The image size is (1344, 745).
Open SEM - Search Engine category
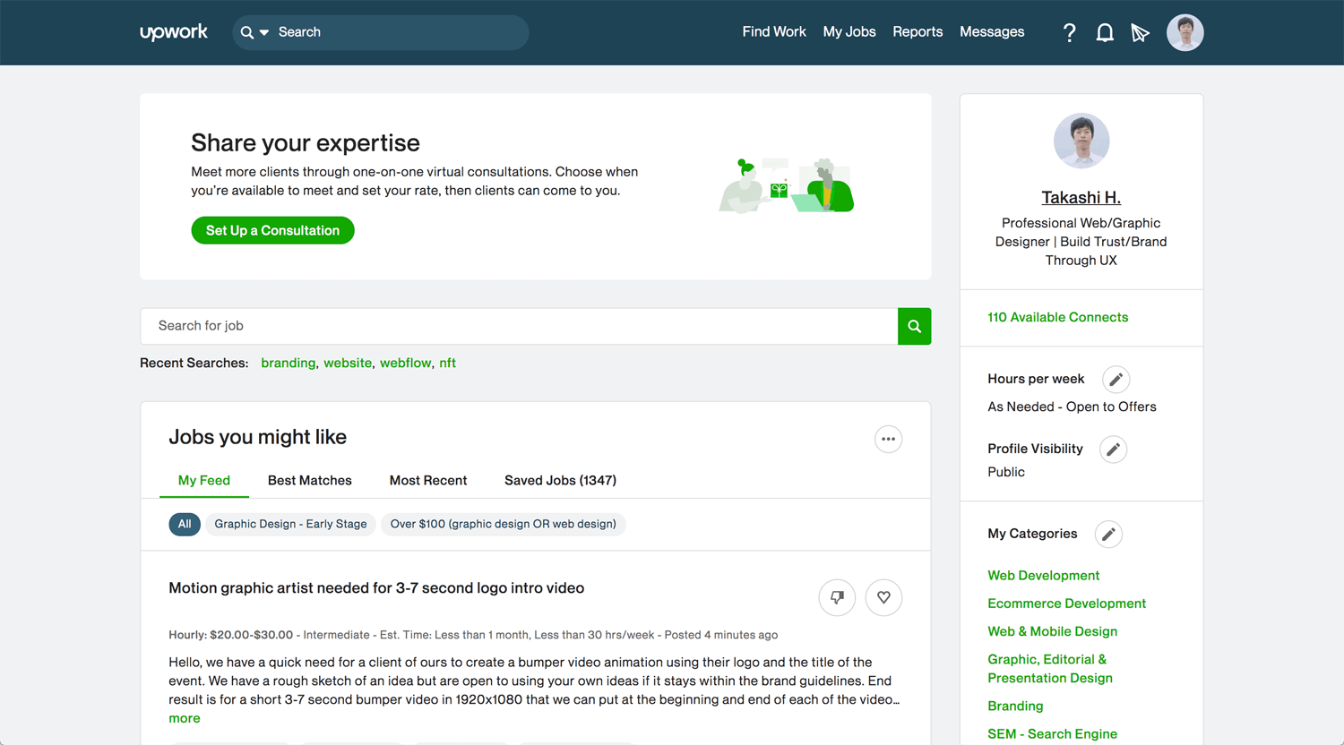(x=1052, y=733)
